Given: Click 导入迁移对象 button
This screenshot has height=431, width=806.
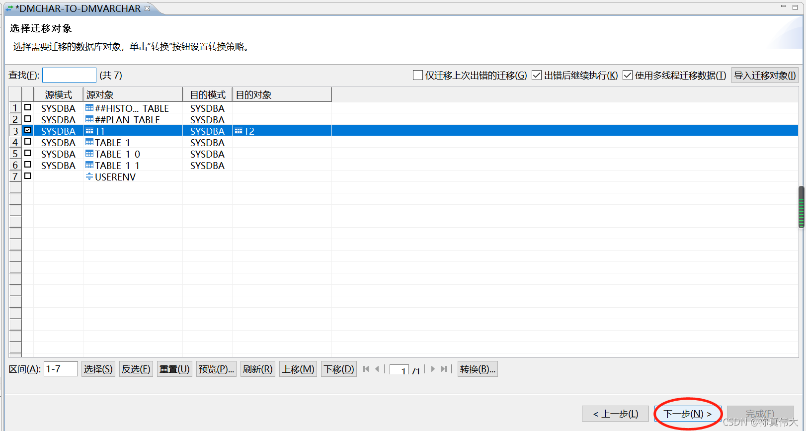Looking at the screenshot, I should point(765,75).
